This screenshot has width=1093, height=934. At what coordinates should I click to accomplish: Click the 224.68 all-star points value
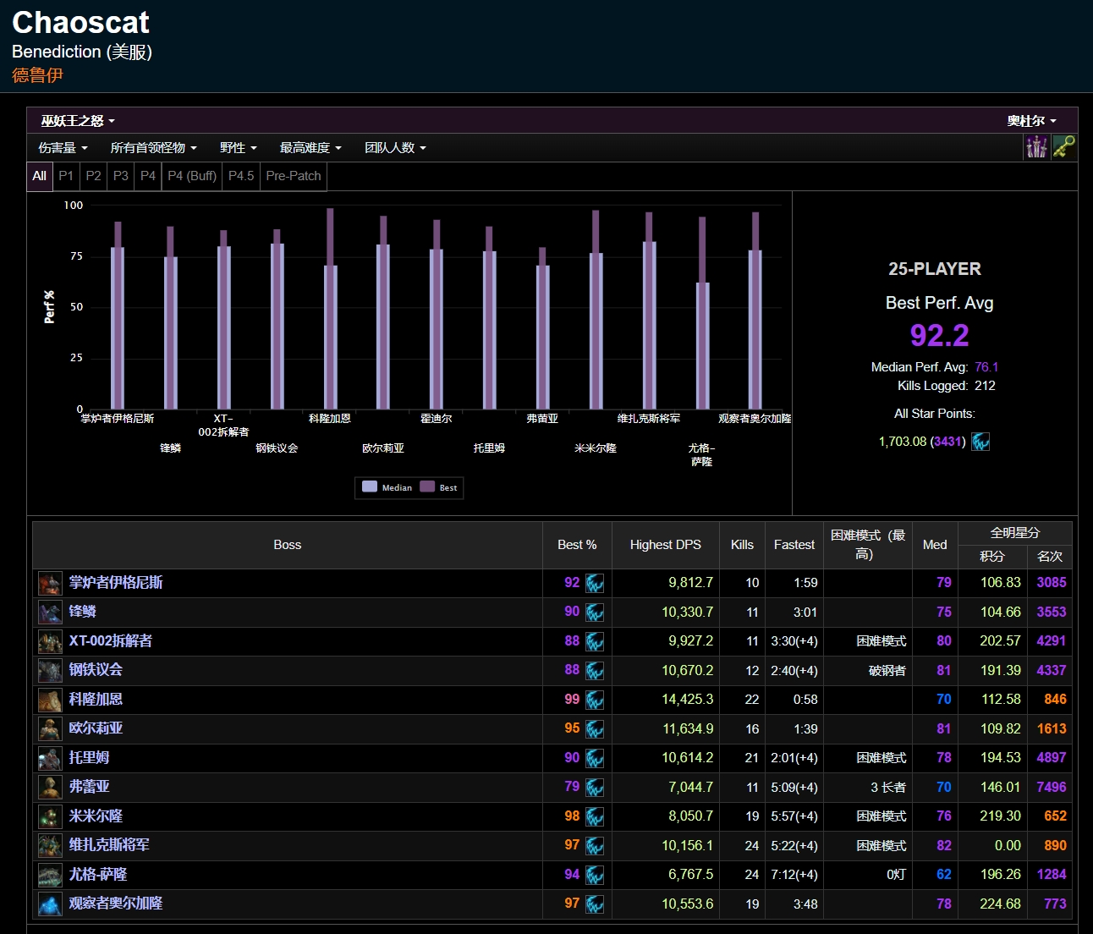click(x=1000, y=904)
